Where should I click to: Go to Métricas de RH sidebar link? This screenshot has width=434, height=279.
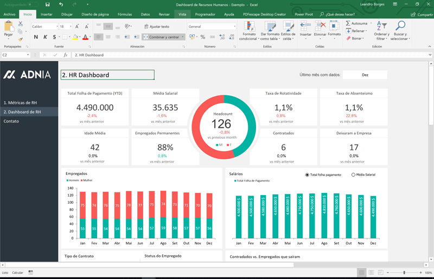[20, 102]
